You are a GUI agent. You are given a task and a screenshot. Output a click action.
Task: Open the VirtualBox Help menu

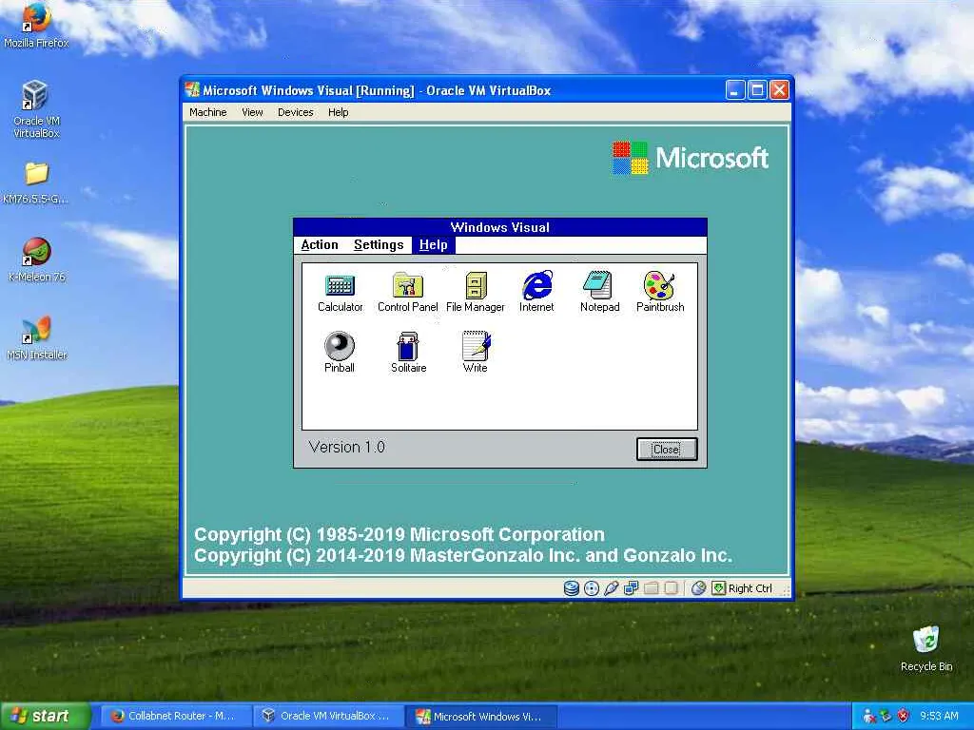coord(338,112)
